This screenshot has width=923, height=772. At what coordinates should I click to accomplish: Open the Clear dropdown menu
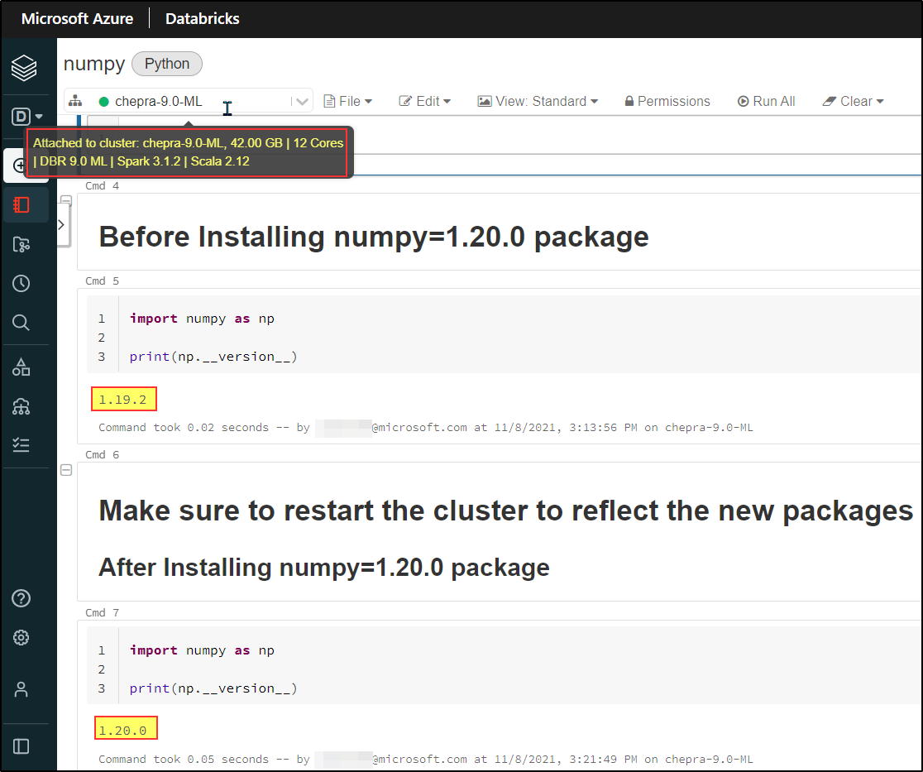pos(853,101)
